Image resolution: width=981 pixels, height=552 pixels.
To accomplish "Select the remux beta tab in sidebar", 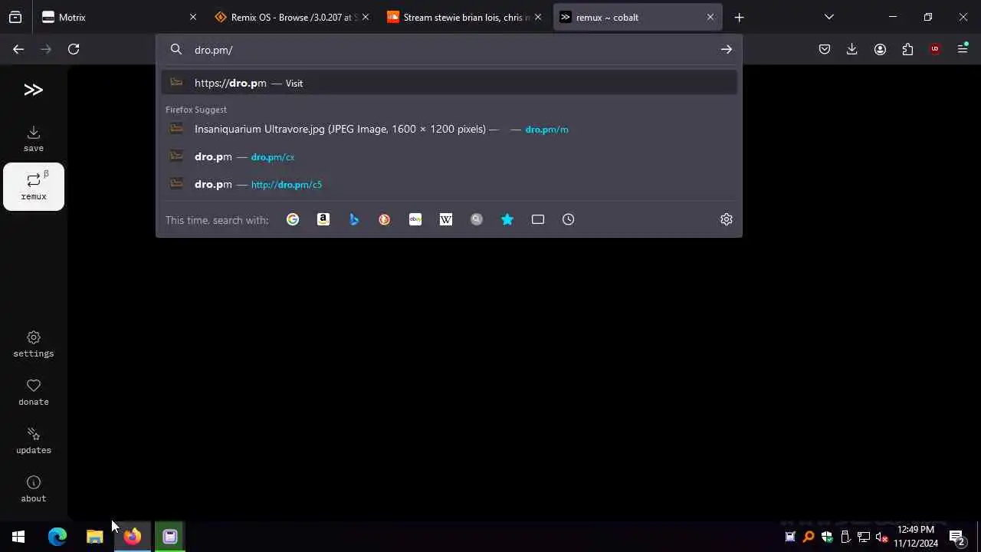I will point(33,186).
